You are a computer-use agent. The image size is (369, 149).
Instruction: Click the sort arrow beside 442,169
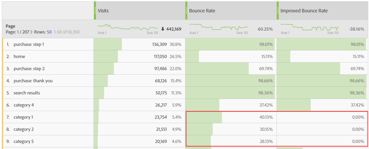pyautogui.click(x=163, y=29)
